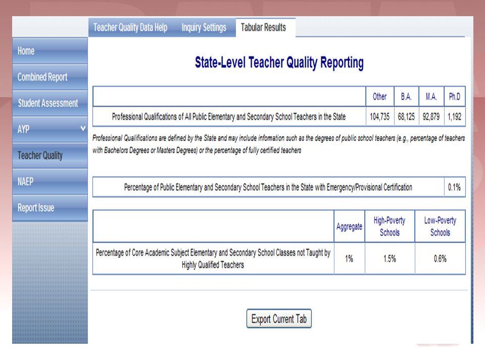Select the 1,192 cell value
The image size is (485, 364).
454,117
